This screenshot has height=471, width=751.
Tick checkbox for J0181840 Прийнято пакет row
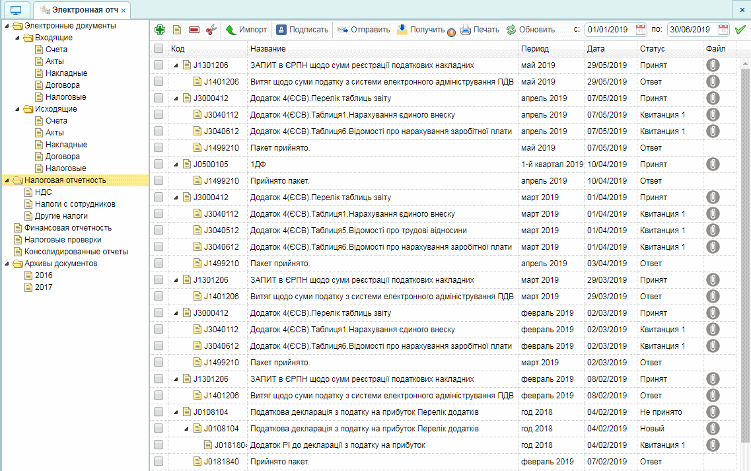click(x=159, y=461)
